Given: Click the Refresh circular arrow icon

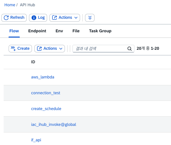Looking at the screenshot, I should click(x=6, y=18).
